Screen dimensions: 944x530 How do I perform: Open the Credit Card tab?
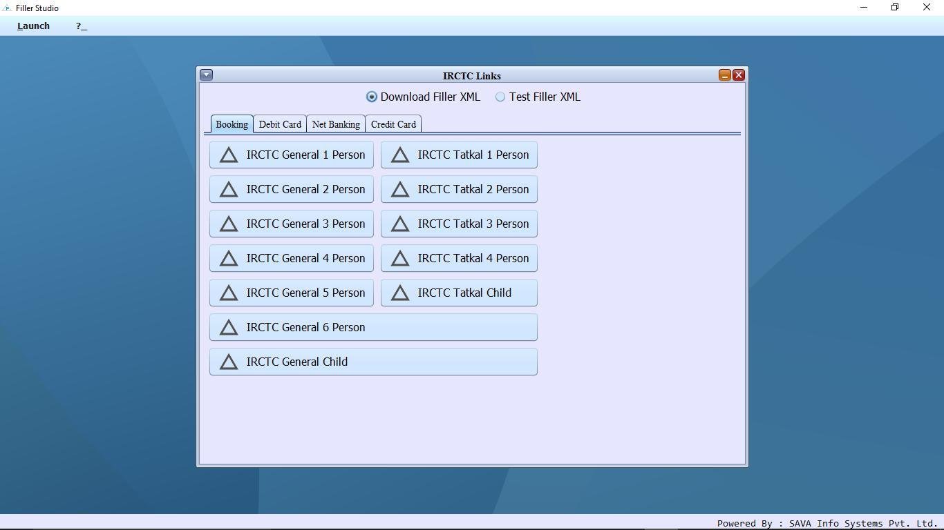(x=393, y=124)
